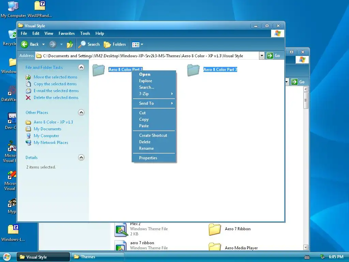The width and height of the screenshot is (349, 262).
Task: Click E-mail the selected items link
Action: coord(56,91)
